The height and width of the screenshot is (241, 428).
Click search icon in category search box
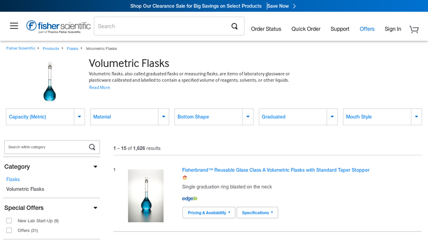(92, 147)
